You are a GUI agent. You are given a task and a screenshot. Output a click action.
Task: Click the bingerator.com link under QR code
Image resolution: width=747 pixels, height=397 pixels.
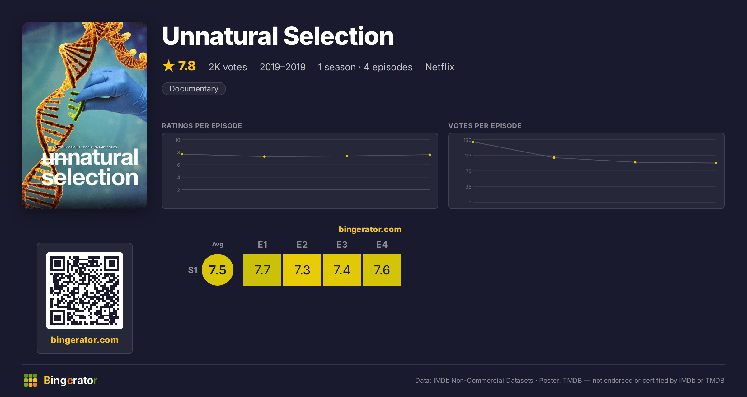(x=85, y=340)
